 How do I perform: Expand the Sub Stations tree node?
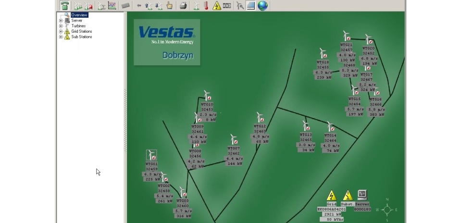(x=61, y=37)
